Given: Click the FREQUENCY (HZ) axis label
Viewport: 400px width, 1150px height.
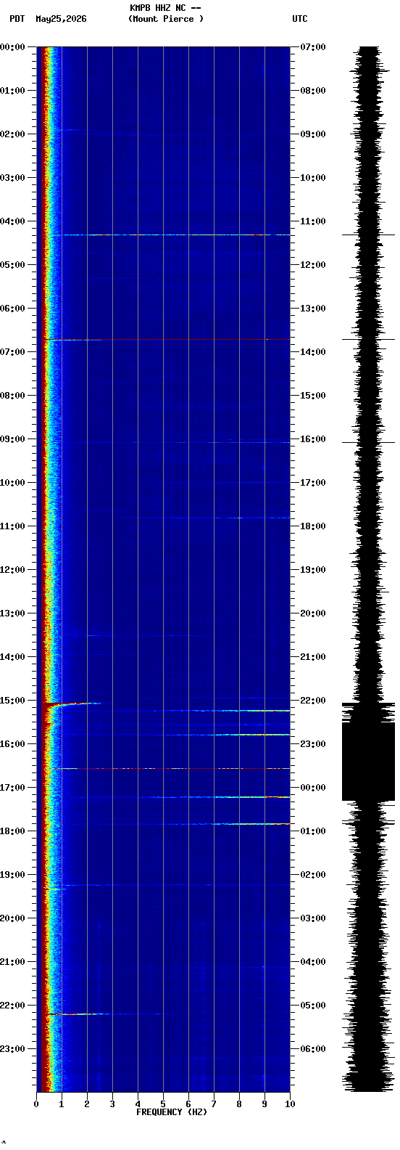Looking at the screenshot, I should click(x=172, y=1112).
